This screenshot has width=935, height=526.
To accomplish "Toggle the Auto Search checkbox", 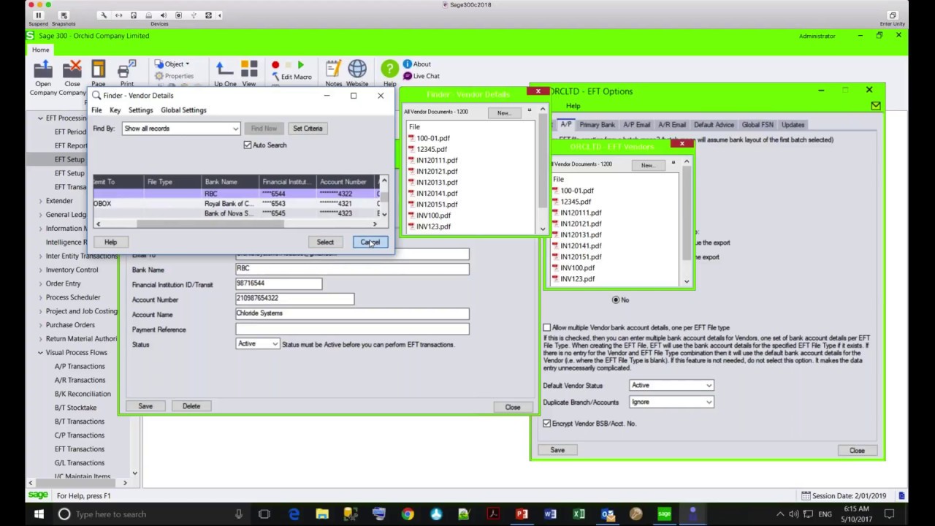I will (248, 145).
